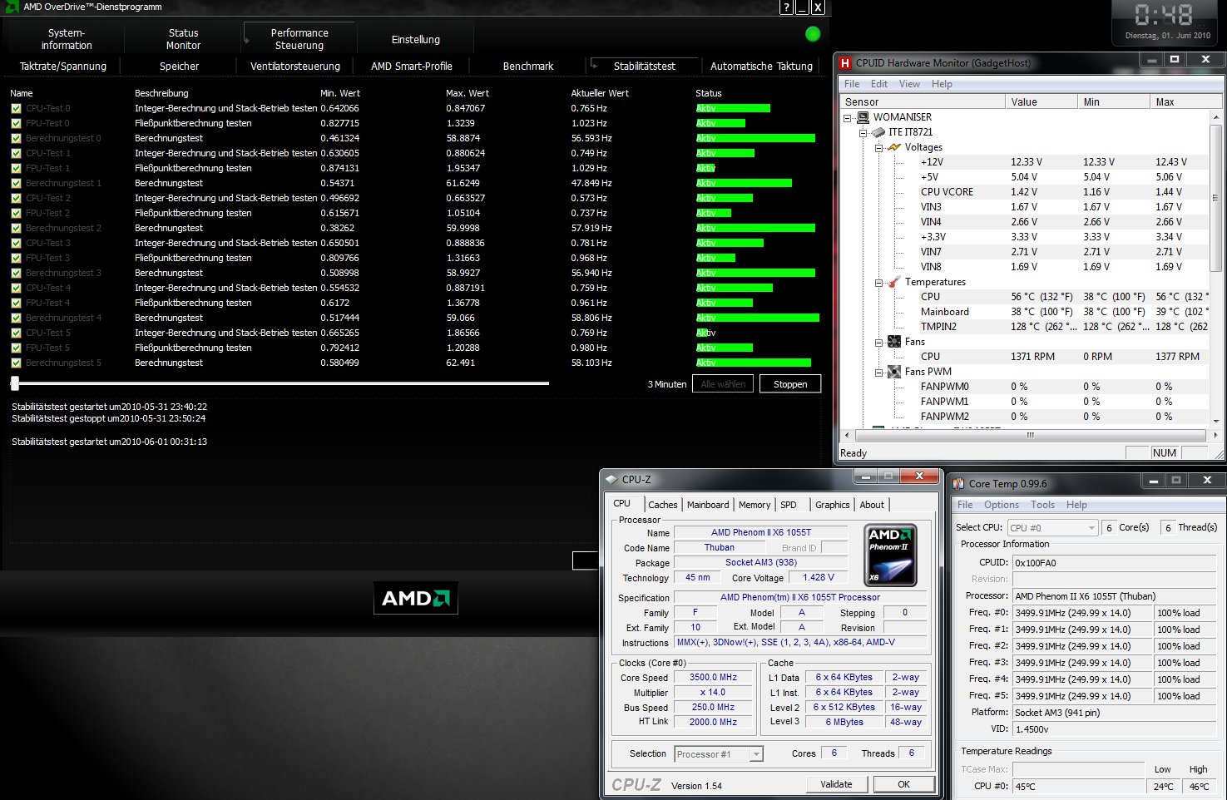This screenshot has width=1227, height=800.
Task: Uncheck the Berechnungstest 3 checkbox
Action: [x=16, y=273]
